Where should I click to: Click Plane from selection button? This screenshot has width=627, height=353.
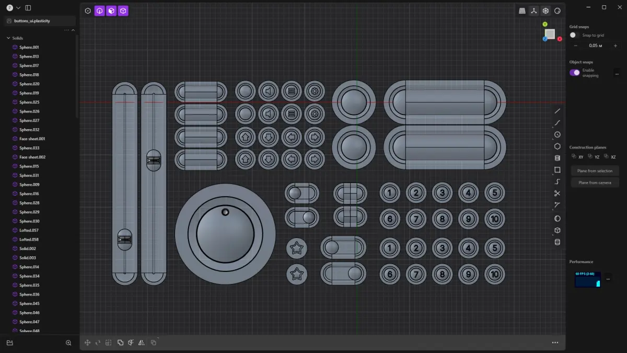click(595, 171)
